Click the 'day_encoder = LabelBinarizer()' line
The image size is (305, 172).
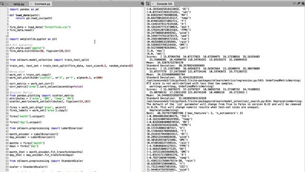[x=32, y=137]
